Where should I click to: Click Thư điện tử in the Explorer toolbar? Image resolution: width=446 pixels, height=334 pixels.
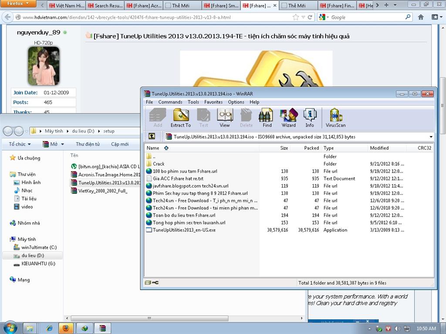[x=88, y=144]
